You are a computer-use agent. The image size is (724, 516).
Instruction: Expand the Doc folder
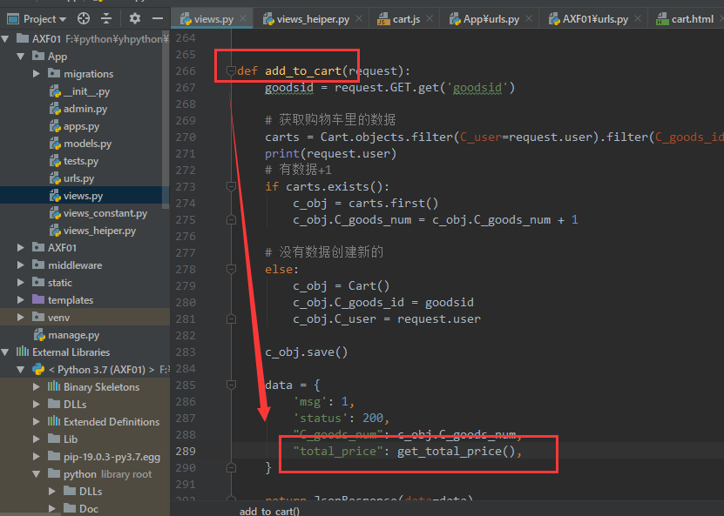51,509
